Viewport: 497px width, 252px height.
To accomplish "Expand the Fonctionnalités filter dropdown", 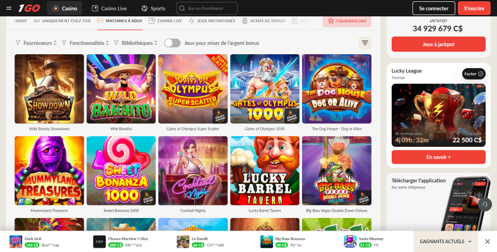I will point(85,43).
